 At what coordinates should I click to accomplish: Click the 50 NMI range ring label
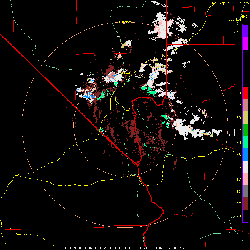click(x=125, y=73)
